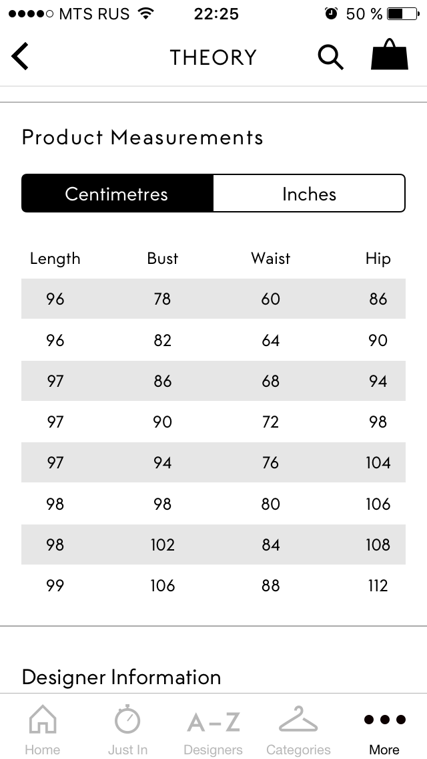Select the Length column header

click(55, 259)
